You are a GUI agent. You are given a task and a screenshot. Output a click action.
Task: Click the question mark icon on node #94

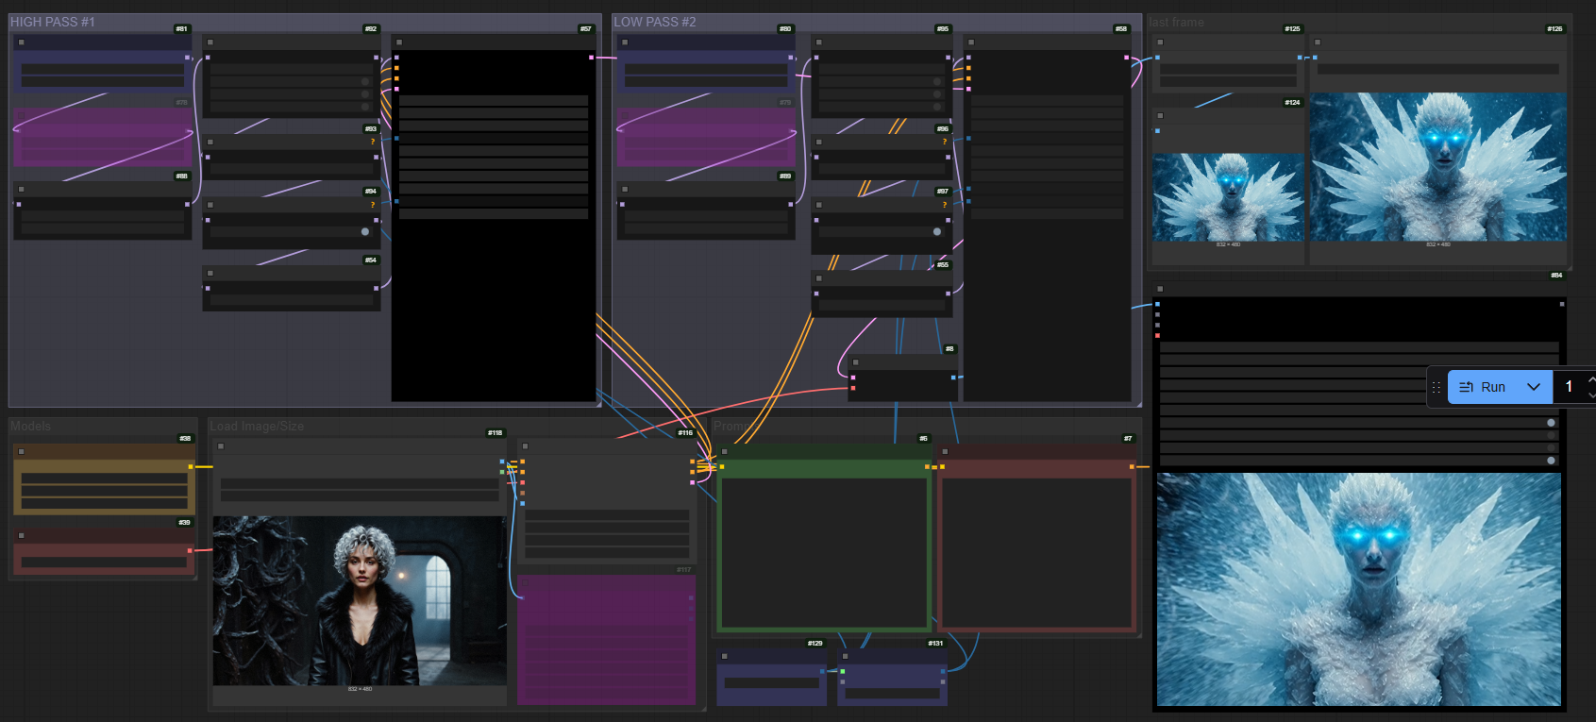[x=373, y=204]
